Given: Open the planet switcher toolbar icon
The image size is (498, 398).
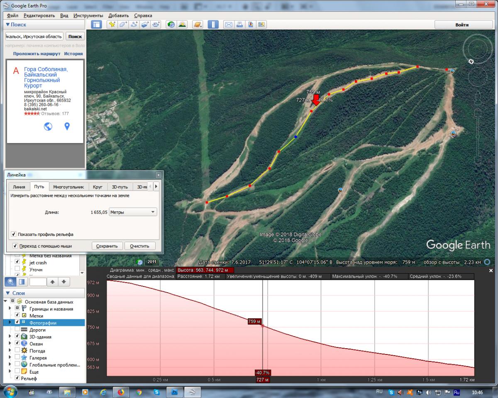Looking at the screenshot, I should coord(197,24).
